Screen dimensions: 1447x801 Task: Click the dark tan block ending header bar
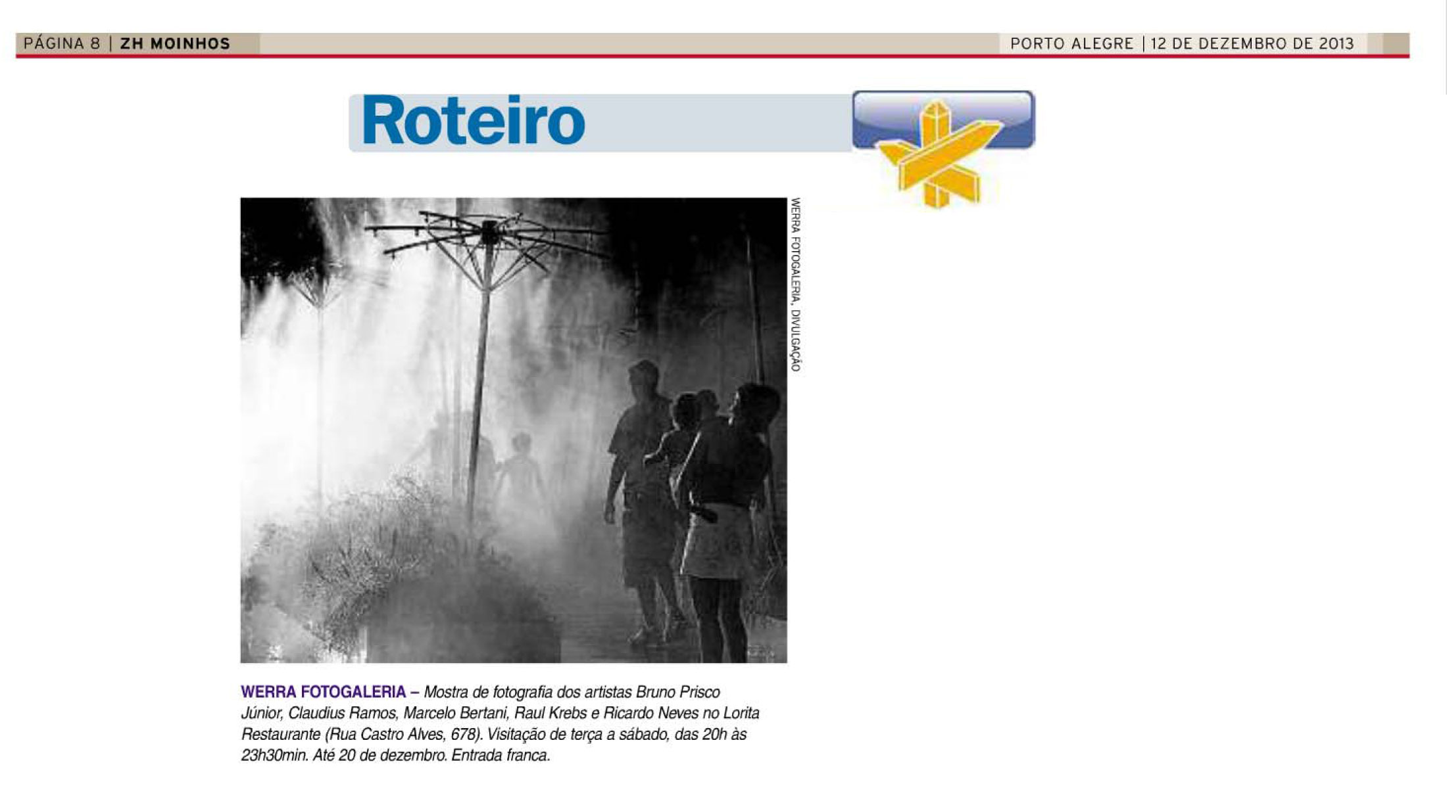coord(1396,44)
